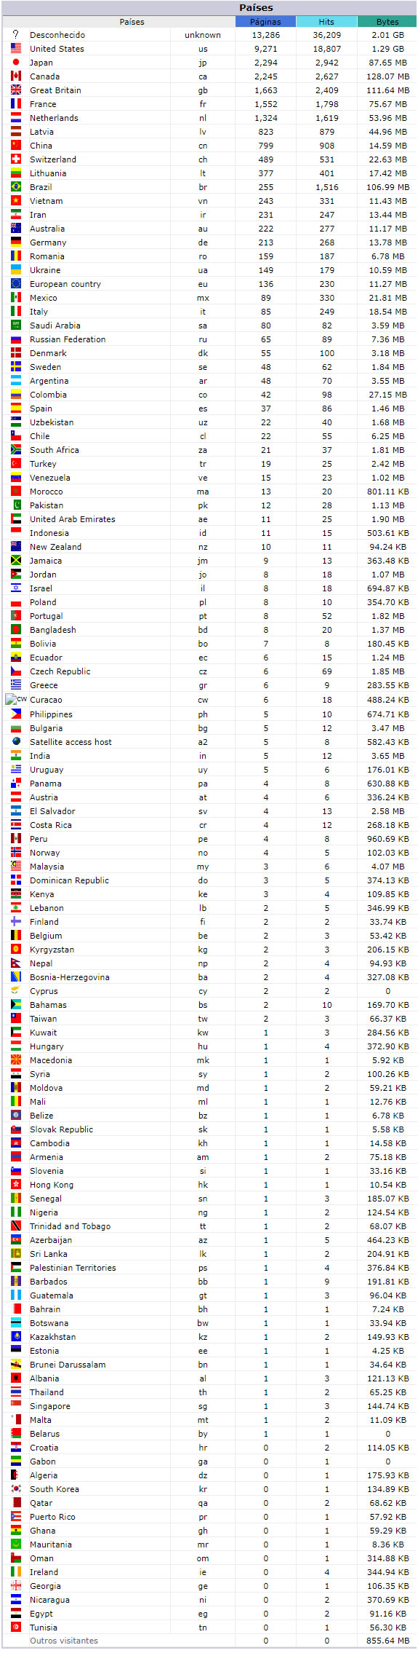Click the broken Curacao flag image

pyautogui.click(x=16, y=699)
